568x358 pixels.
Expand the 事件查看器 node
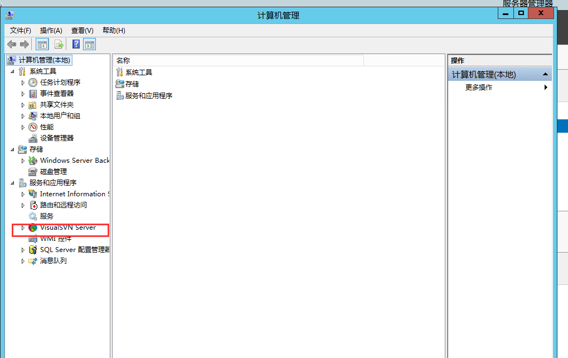[23, 94]
